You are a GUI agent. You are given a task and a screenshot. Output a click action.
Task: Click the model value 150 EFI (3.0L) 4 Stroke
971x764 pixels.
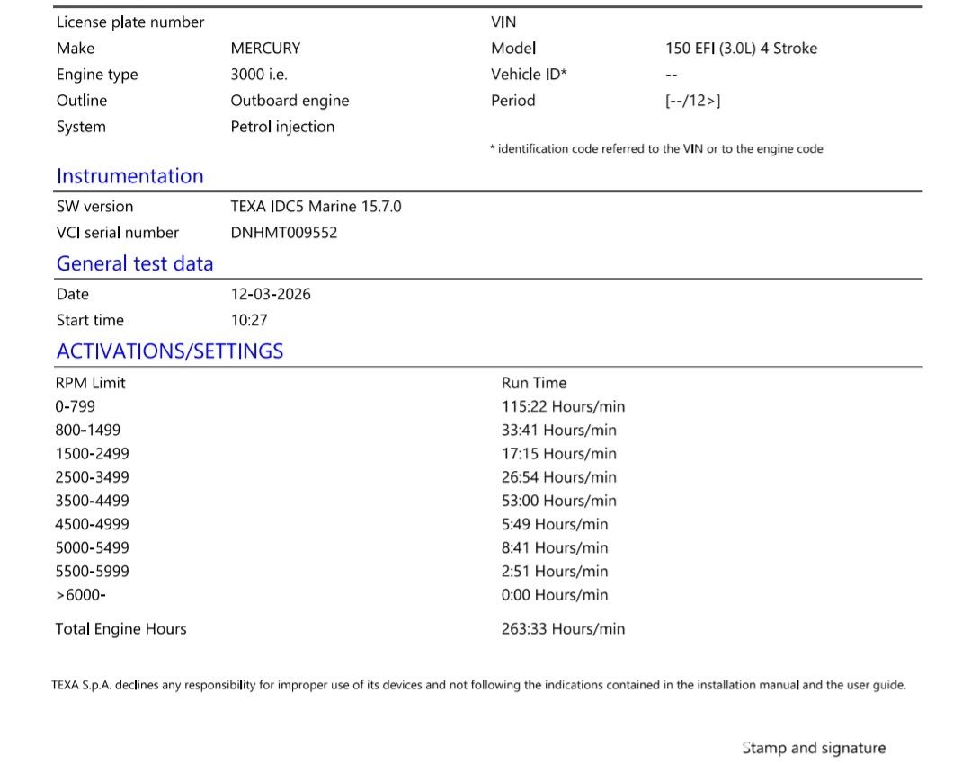point(741,49)
